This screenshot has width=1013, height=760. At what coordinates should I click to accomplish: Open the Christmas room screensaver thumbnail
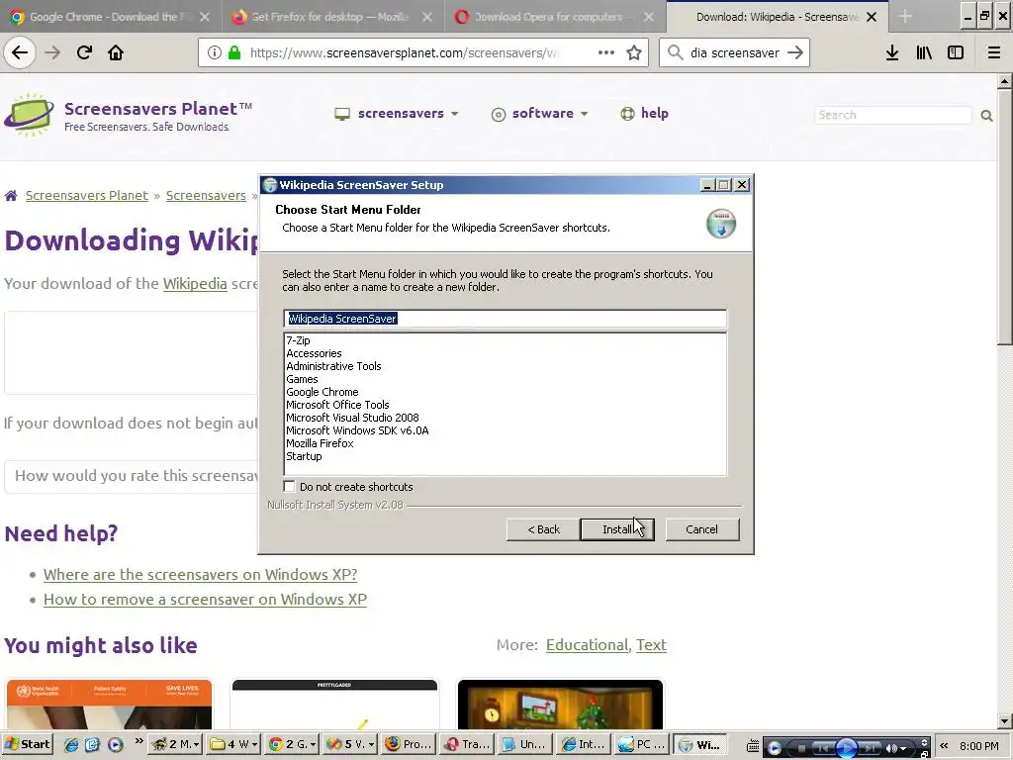click(560, 705)
